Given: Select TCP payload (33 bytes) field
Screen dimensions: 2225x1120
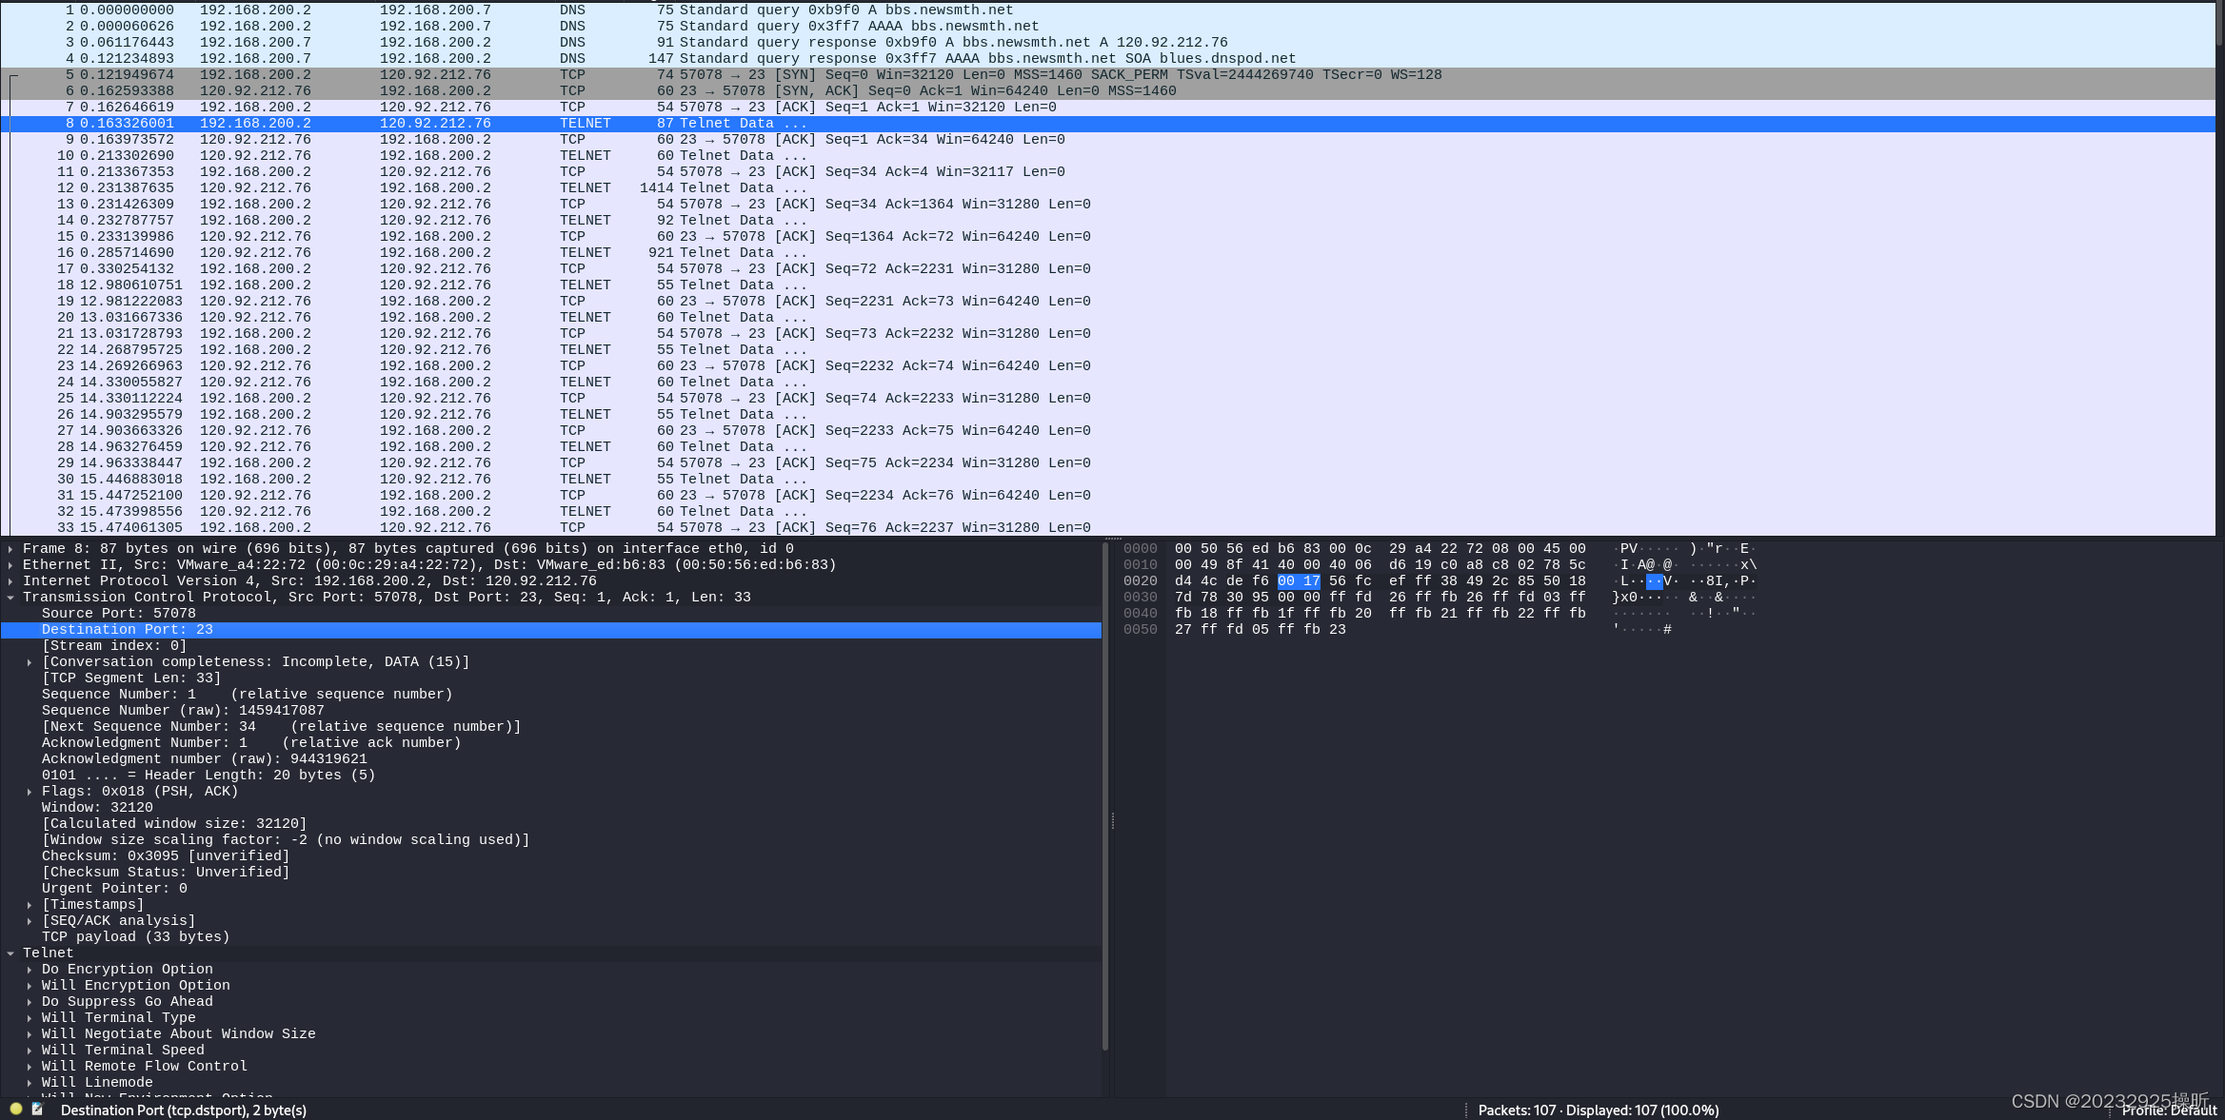Looking at the screenshot, I should pos(551,937).
